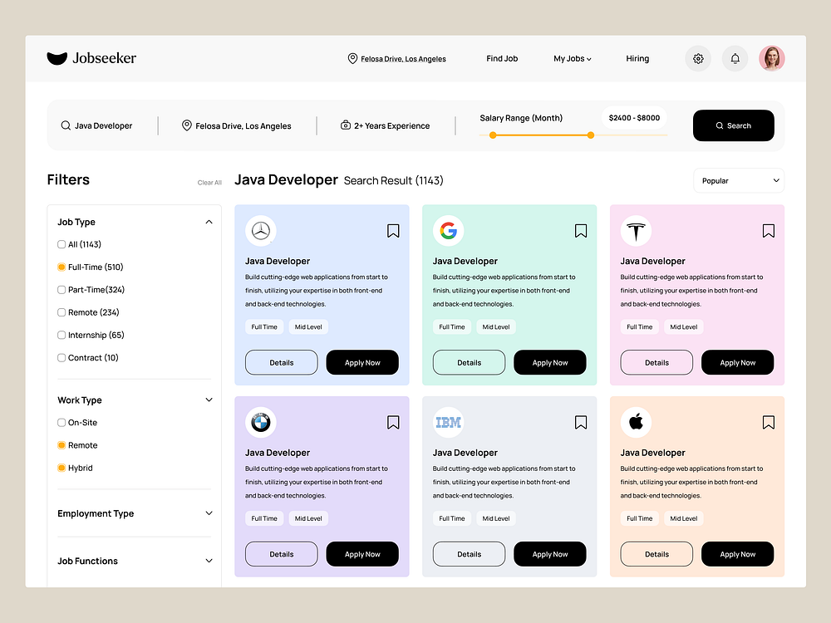Click the Tesla company logo
The height and width of the screenshot is (623, 831).
pyautogui.click(x=637, y=230)
